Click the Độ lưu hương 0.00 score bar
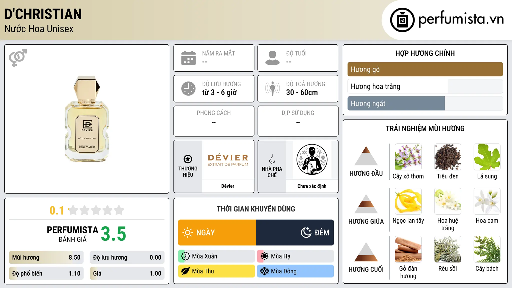Image resolution: width=512 pixels, height=288 pixels. tap(127, 257)
